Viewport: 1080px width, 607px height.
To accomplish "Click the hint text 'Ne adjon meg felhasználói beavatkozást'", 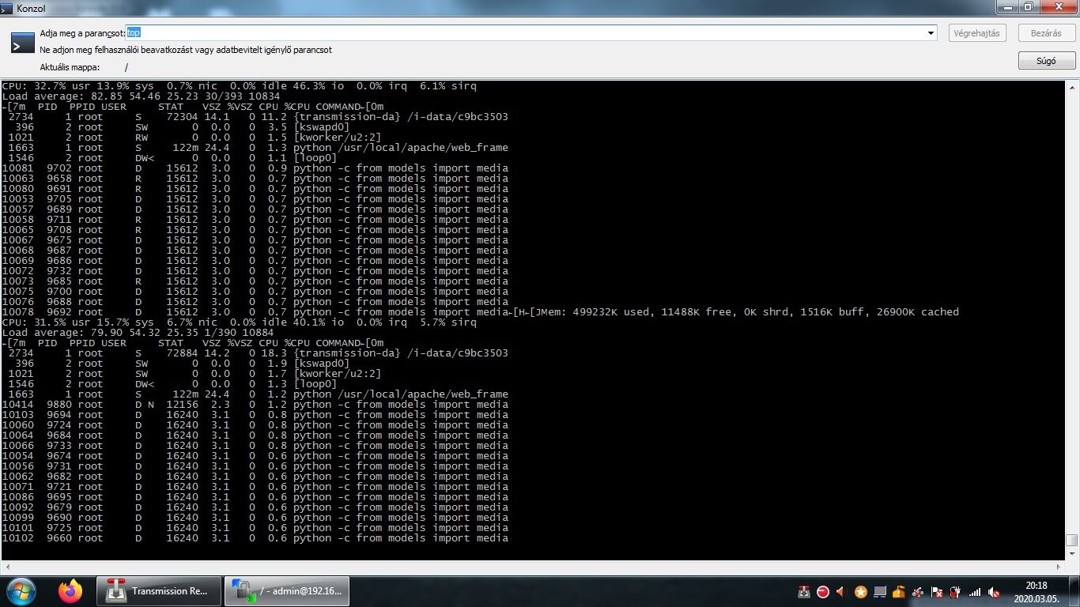I will [x=186, y=50].
